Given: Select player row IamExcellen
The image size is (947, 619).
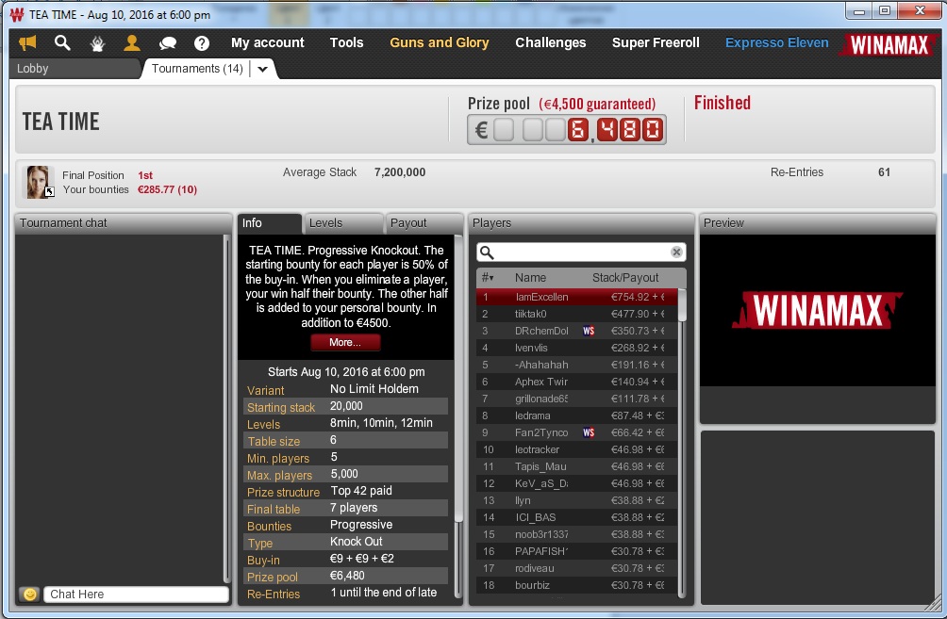Looking at the screenshot, I should point(576,297).
